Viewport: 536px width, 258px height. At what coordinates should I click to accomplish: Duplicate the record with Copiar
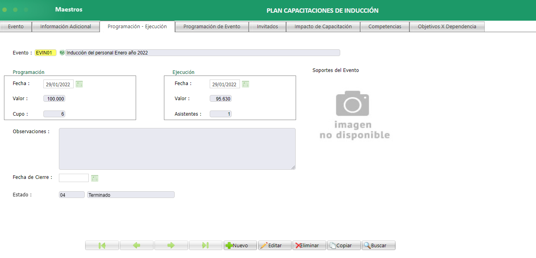point(343,245)
